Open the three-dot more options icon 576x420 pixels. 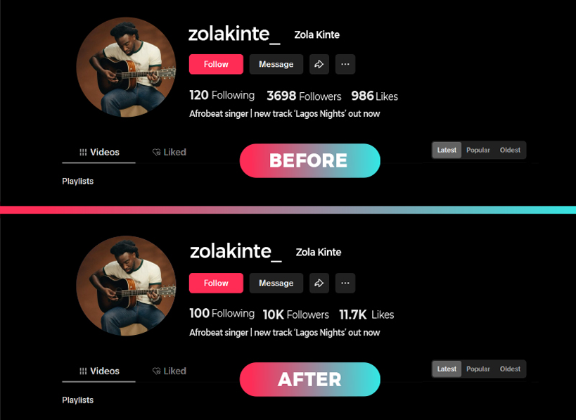(x=345, y=64)
